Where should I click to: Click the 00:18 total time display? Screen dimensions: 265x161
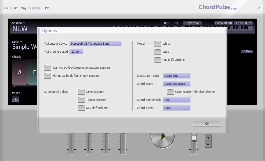(x=177, y=23)
